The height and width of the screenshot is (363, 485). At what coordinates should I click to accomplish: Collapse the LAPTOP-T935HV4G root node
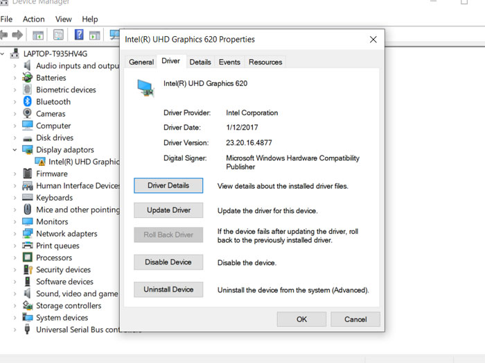(x=3, y=54)
